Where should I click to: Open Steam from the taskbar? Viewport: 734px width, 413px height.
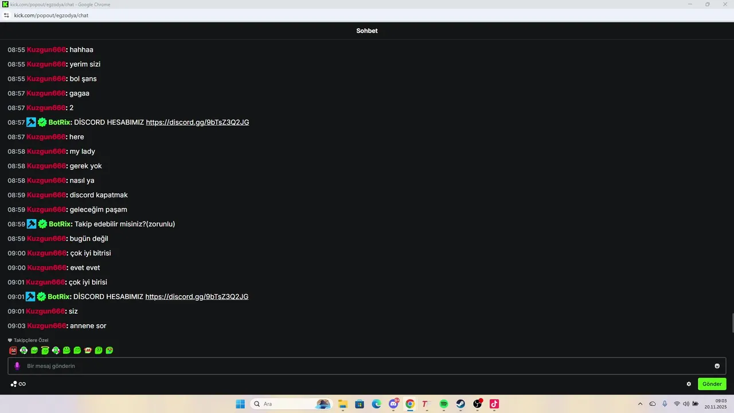coord(460,404)
